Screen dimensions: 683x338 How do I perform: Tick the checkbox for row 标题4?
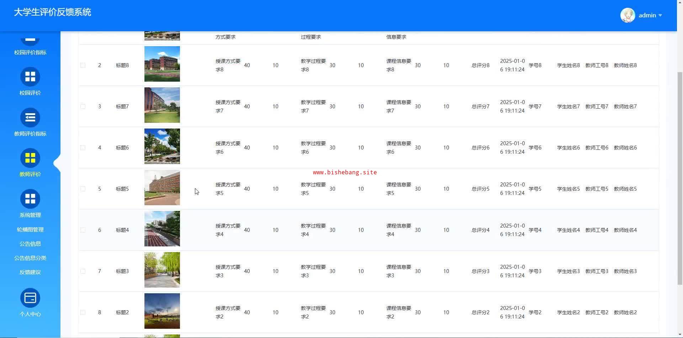(x=83, y=230)
